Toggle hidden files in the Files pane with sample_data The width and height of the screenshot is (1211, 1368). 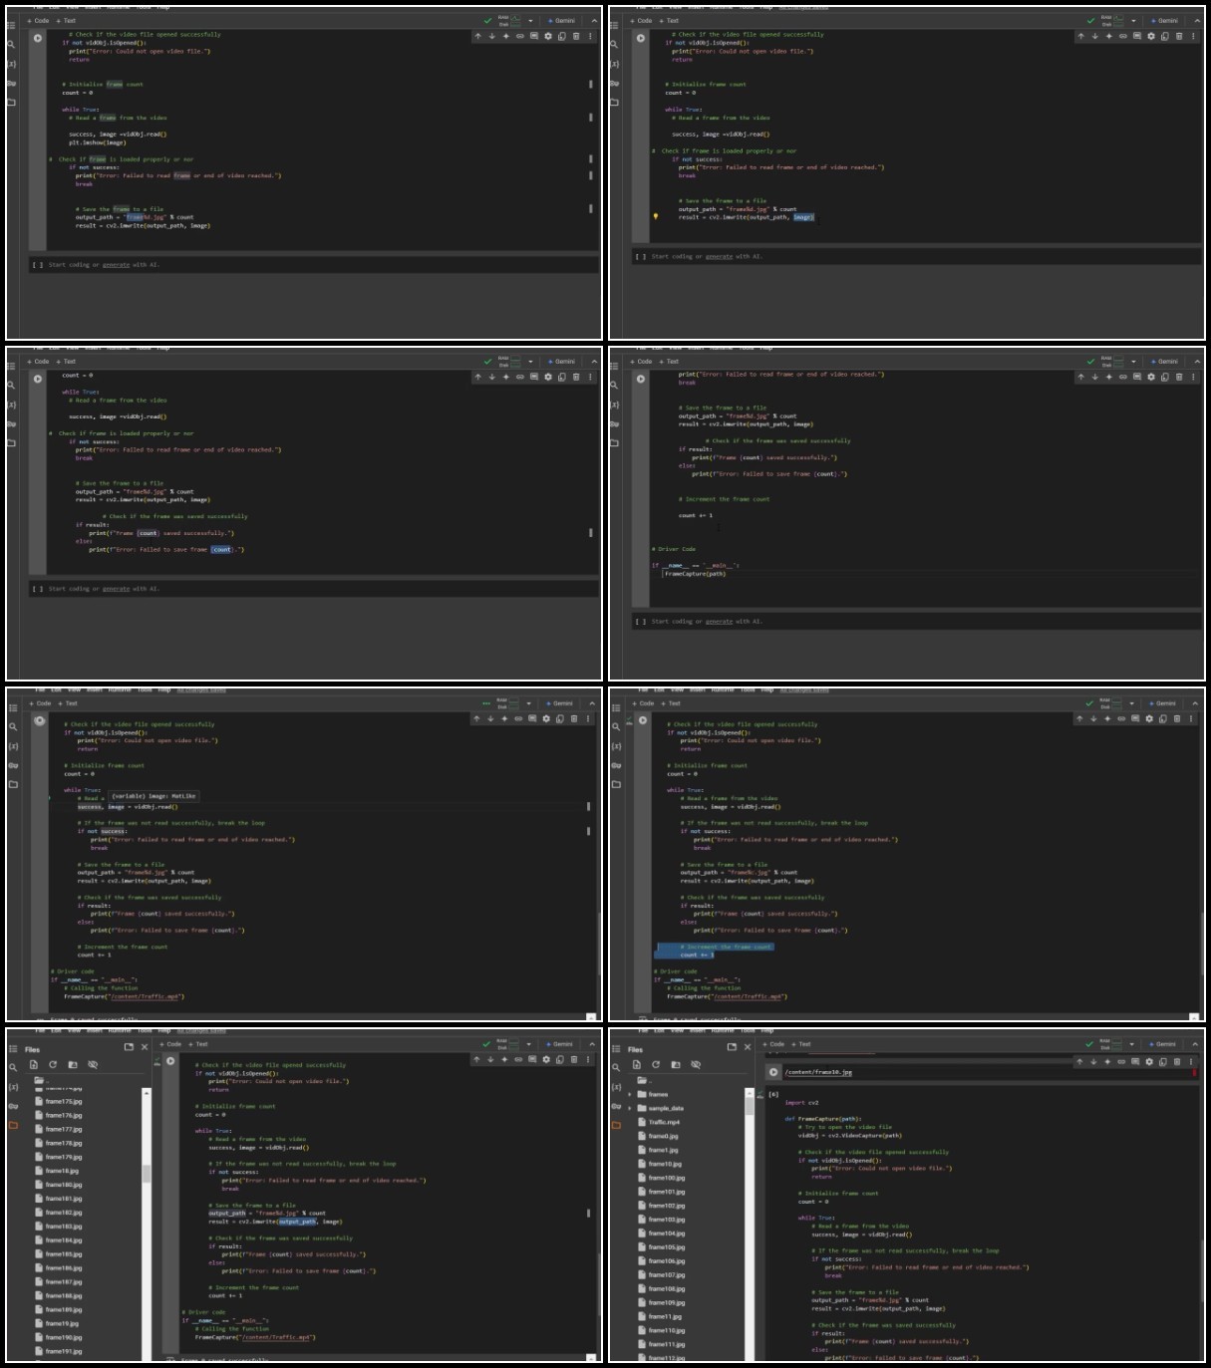click(x=696, y=1064)
